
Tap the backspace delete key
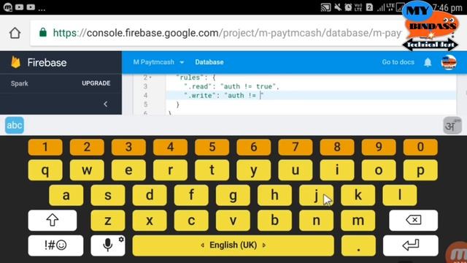414,221
